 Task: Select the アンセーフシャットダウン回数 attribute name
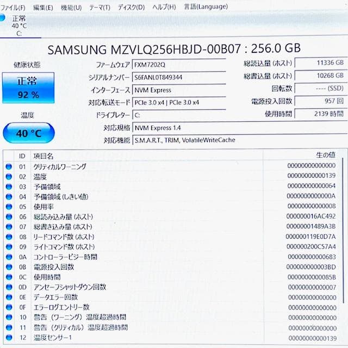tap(70, 287)
